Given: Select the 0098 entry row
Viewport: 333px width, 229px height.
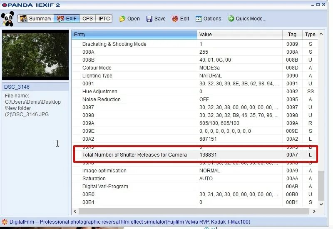Looking at the screenshot, I should [x=194, y=115].
